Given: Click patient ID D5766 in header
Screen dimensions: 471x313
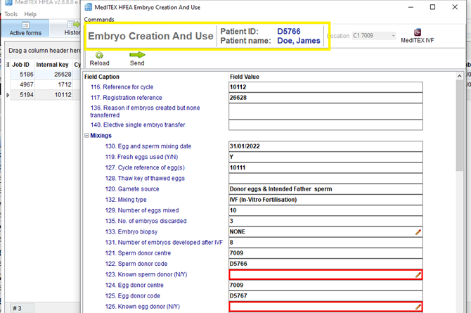Looking at the screenshot, I should 289,32.
